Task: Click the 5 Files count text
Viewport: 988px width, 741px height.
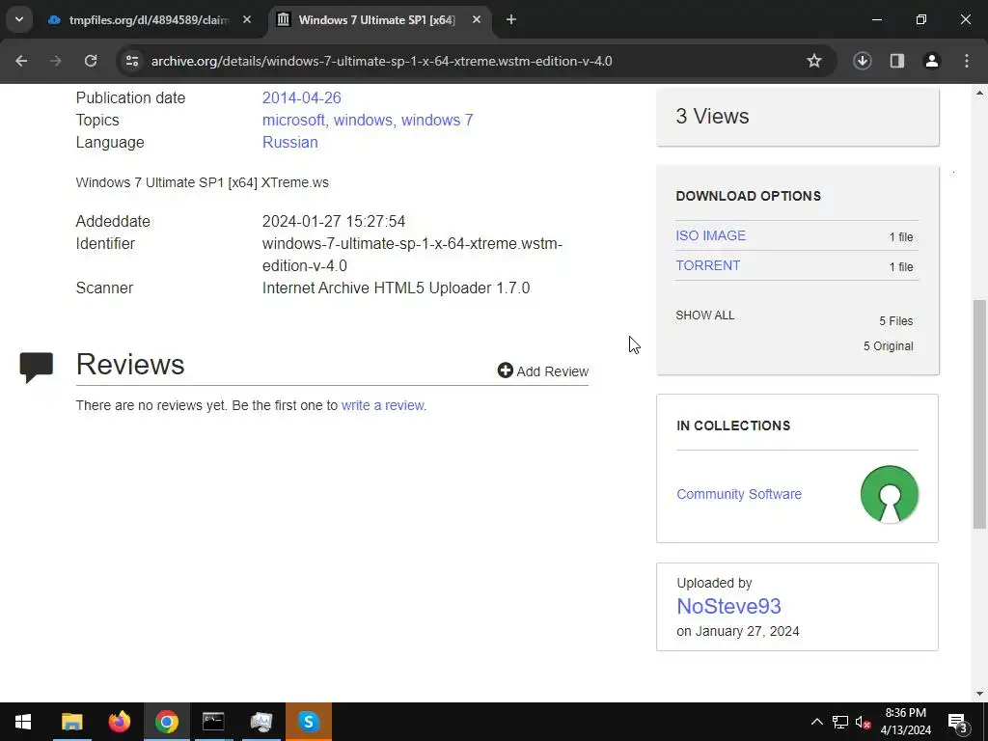Action: [896, 321]
